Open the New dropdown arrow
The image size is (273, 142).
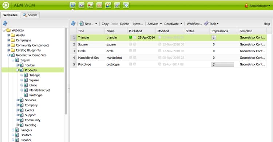point(96,24)
